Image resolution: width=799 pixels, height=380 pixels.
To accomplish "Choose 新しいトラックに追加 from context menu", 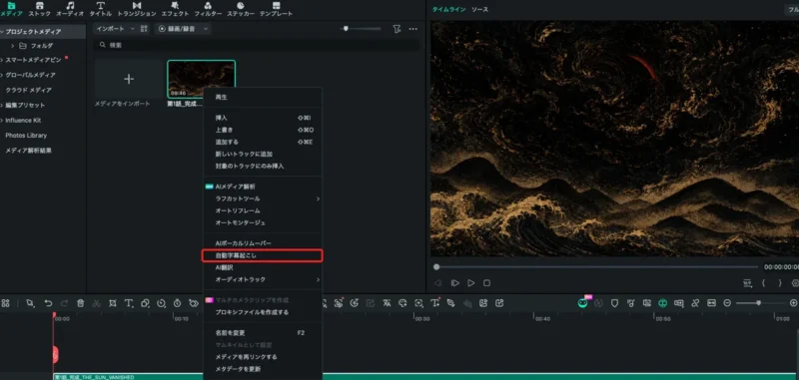I will click(263, 155).
